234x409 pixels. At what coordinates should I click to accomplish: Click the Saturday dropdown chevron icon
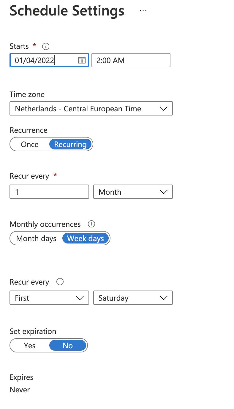coord(164,298)
